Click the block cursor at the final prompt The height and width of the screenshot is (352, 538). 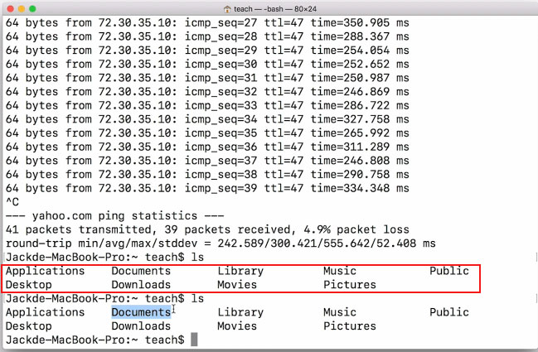pos(194,340)
